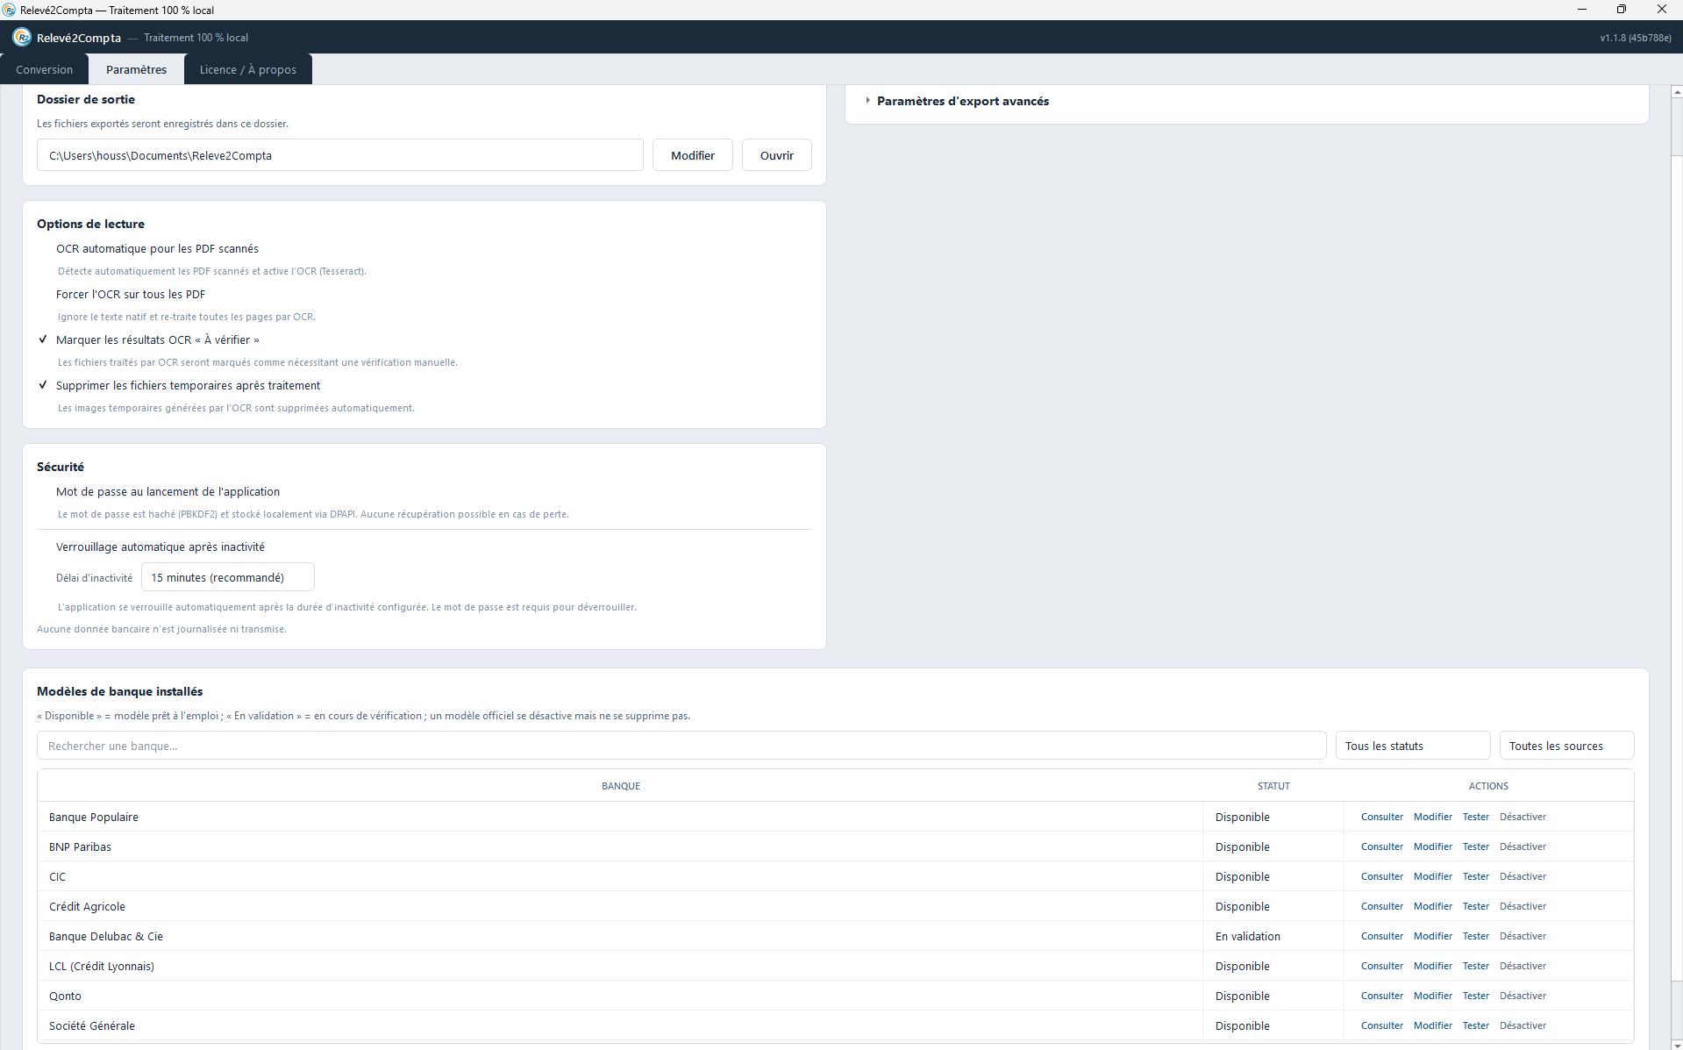Open the Tous les statuts filter

click(1412, 746)
